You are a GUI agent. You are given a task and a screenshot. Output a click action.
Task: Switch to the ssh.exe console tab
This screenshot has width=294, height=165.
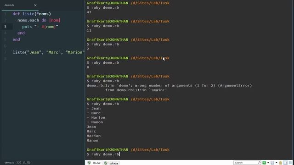[111, 163]
